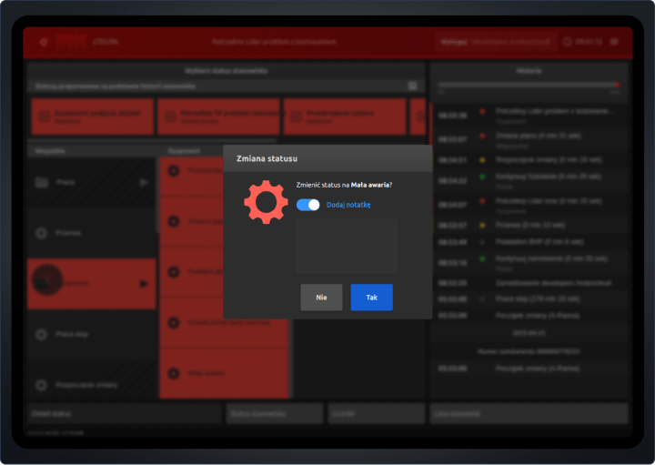Open the Zmień status tab at bottom
The image size is (655, 465).
(x=124, y=414)
